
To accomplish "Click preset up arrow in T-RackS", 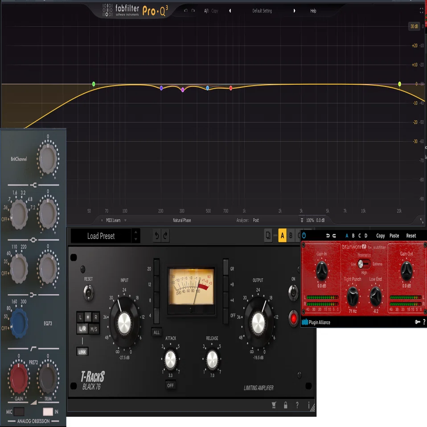I will (135, 232).
